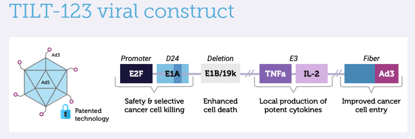Select the dark E2F promoter block
415x139 pixels.
tap(136, 73)
